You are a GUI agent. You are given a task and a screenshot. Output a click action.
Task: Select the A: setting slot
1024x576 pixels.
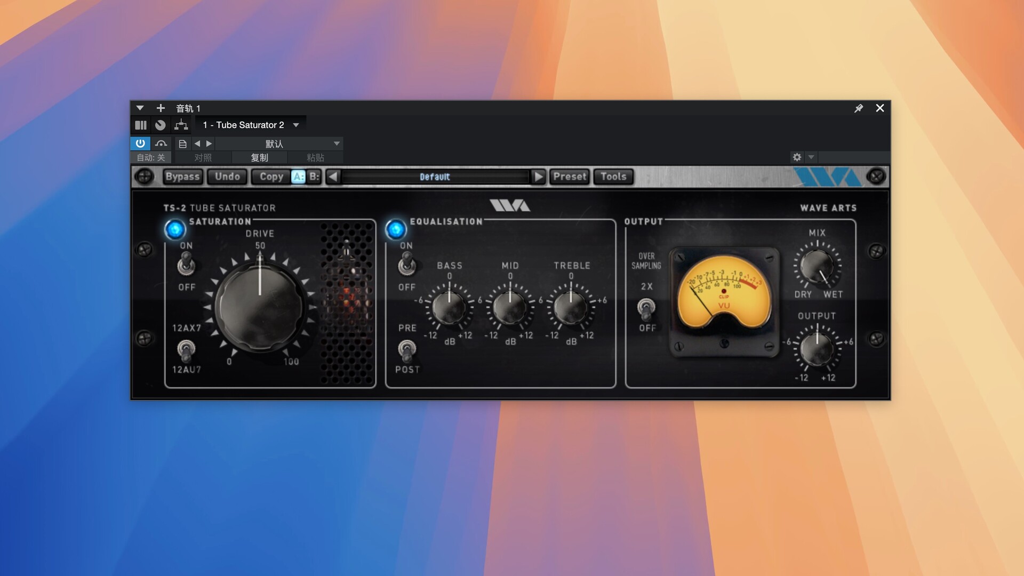coord(299,177)
